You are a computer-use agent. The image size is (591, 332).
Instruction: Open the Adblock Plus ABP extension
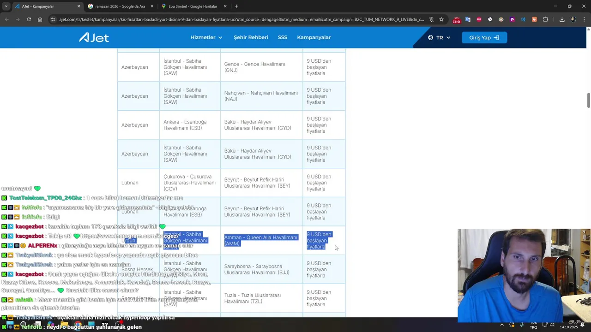(x=479, y=19)
